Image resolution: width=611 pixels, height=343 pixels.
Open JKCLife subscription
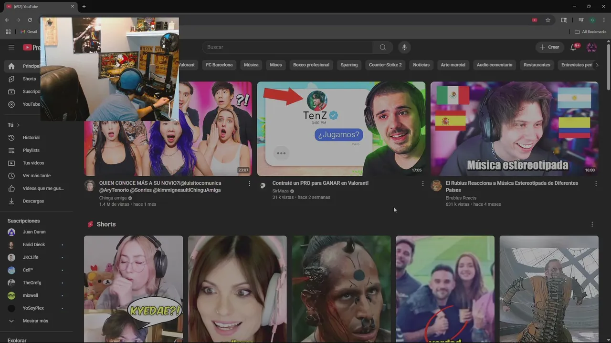pyautogui.click(x=36, y=257)
